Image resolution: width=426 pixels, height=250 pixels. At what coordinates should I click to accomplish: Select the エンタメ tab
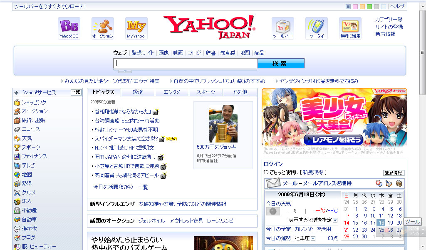coord(172,92)
